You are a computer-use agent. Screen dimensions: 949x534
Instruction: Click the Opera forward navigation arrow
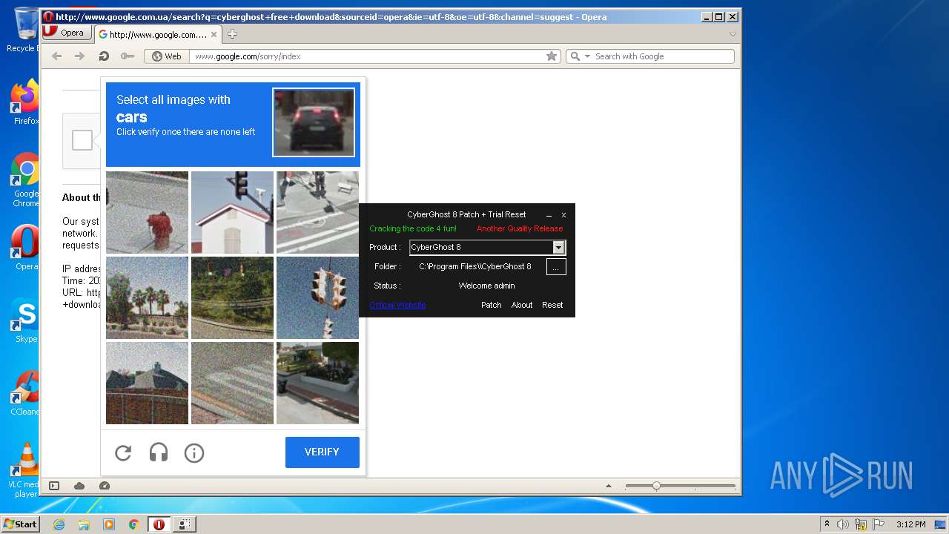(x=80, y=56)
